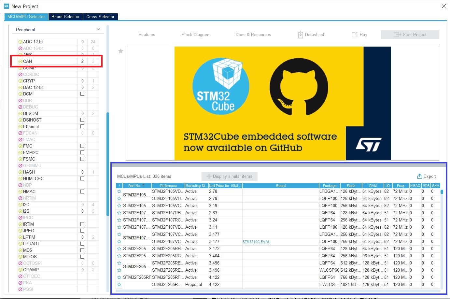
Task: Click the Ethernet peripheral status icon
Action: (x=20, y=126)
